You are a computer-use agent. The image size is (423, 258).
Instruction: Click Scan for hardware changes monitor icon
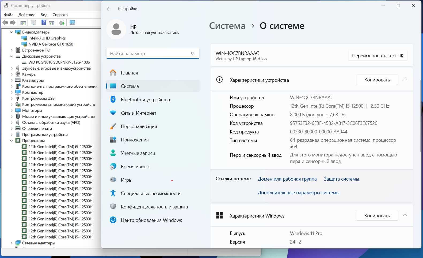coord(72,23)
